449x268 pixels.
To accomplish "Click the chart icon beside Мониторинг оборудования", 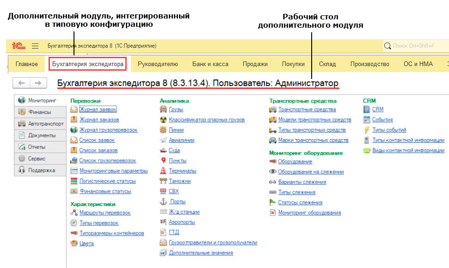I will [273, 213].
